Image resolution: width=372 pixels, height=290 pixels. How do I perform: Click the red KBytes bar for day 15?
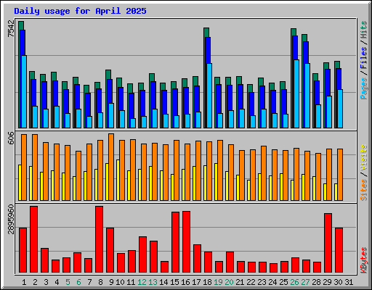coord(176,242)
